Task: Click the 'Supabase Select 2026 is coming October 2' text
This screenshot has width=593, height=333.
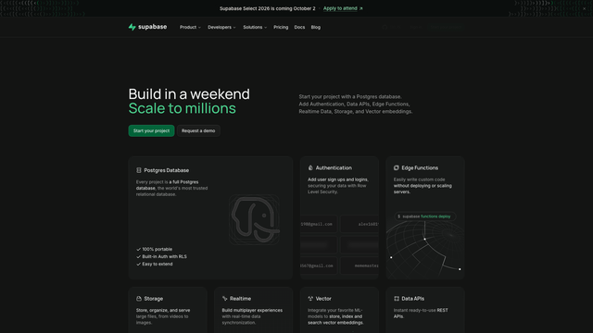Action: (268, 8)
